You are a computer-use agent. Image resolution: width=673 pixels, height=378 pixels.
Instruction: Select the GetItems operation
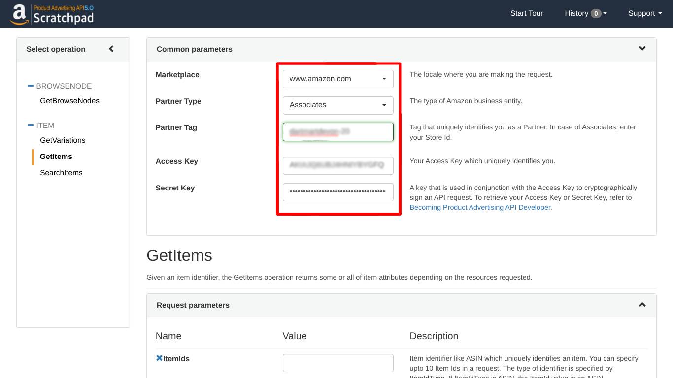tap(56, 157)
